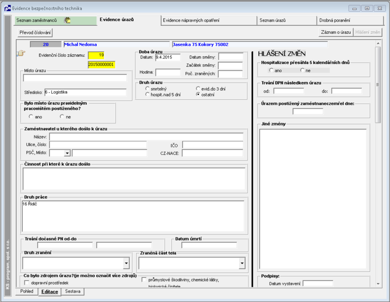Click the vertical scrollbar thumb
This screenshot has width=390, height=302.
pyautogui.click(x=378, y=85)
